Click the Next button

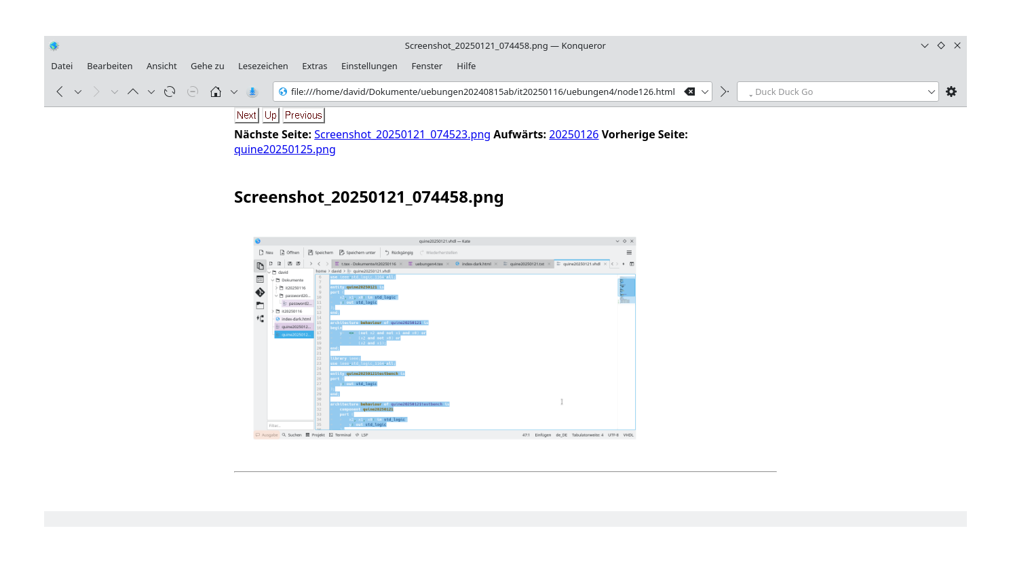pos(246,115)
